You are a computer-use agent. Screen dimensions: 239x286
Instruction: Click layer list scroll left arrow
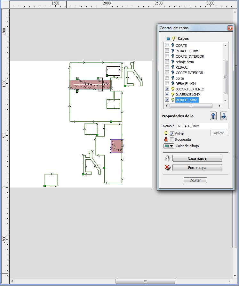166,106
